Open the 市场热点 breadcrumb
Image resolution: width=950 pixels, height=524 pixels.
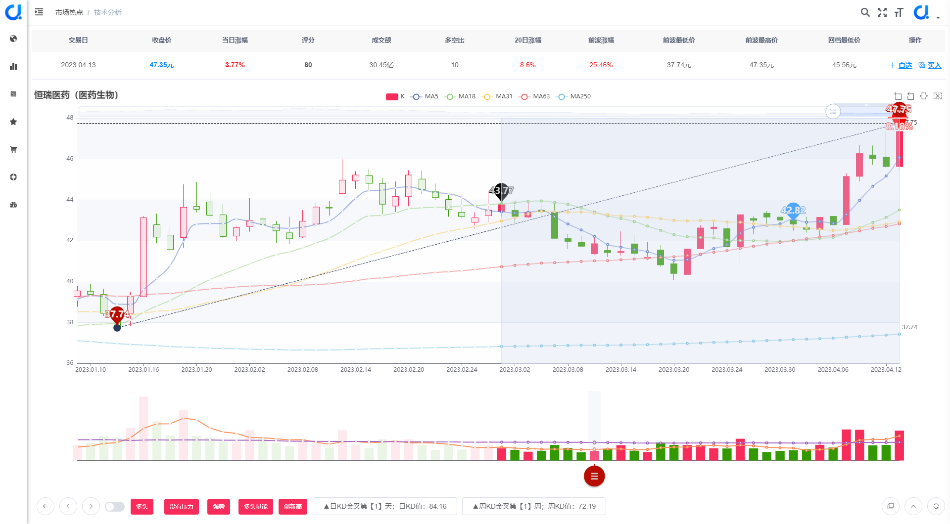click(x=69, y=12)
